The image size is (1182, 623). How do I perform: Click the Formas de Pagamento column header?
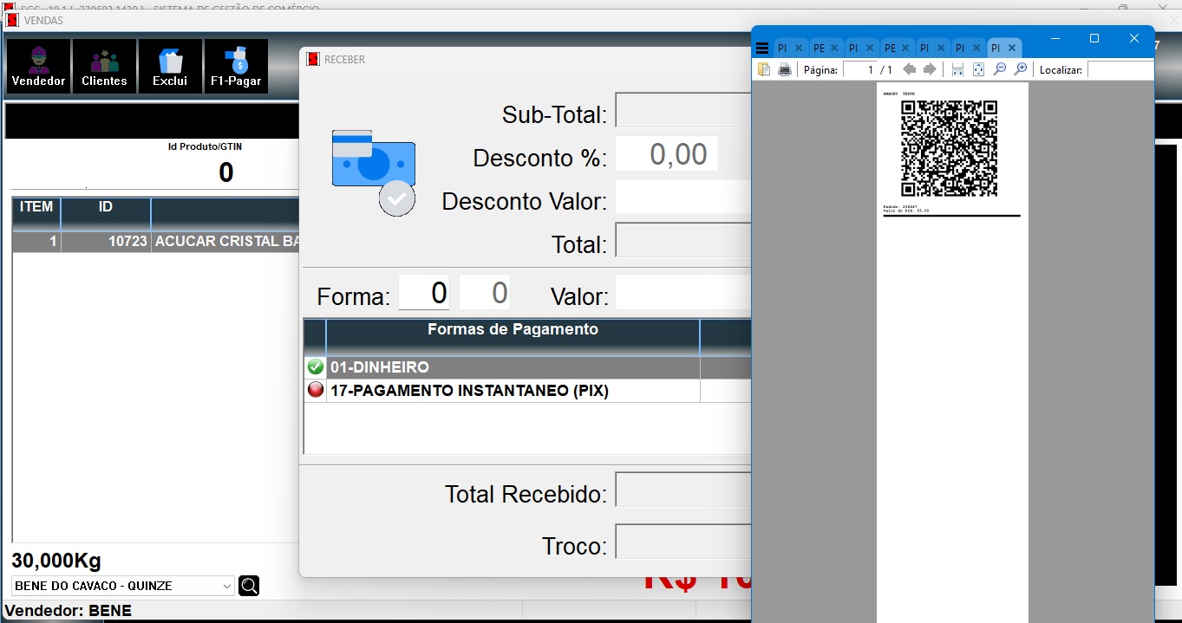(x=513, y=336)
